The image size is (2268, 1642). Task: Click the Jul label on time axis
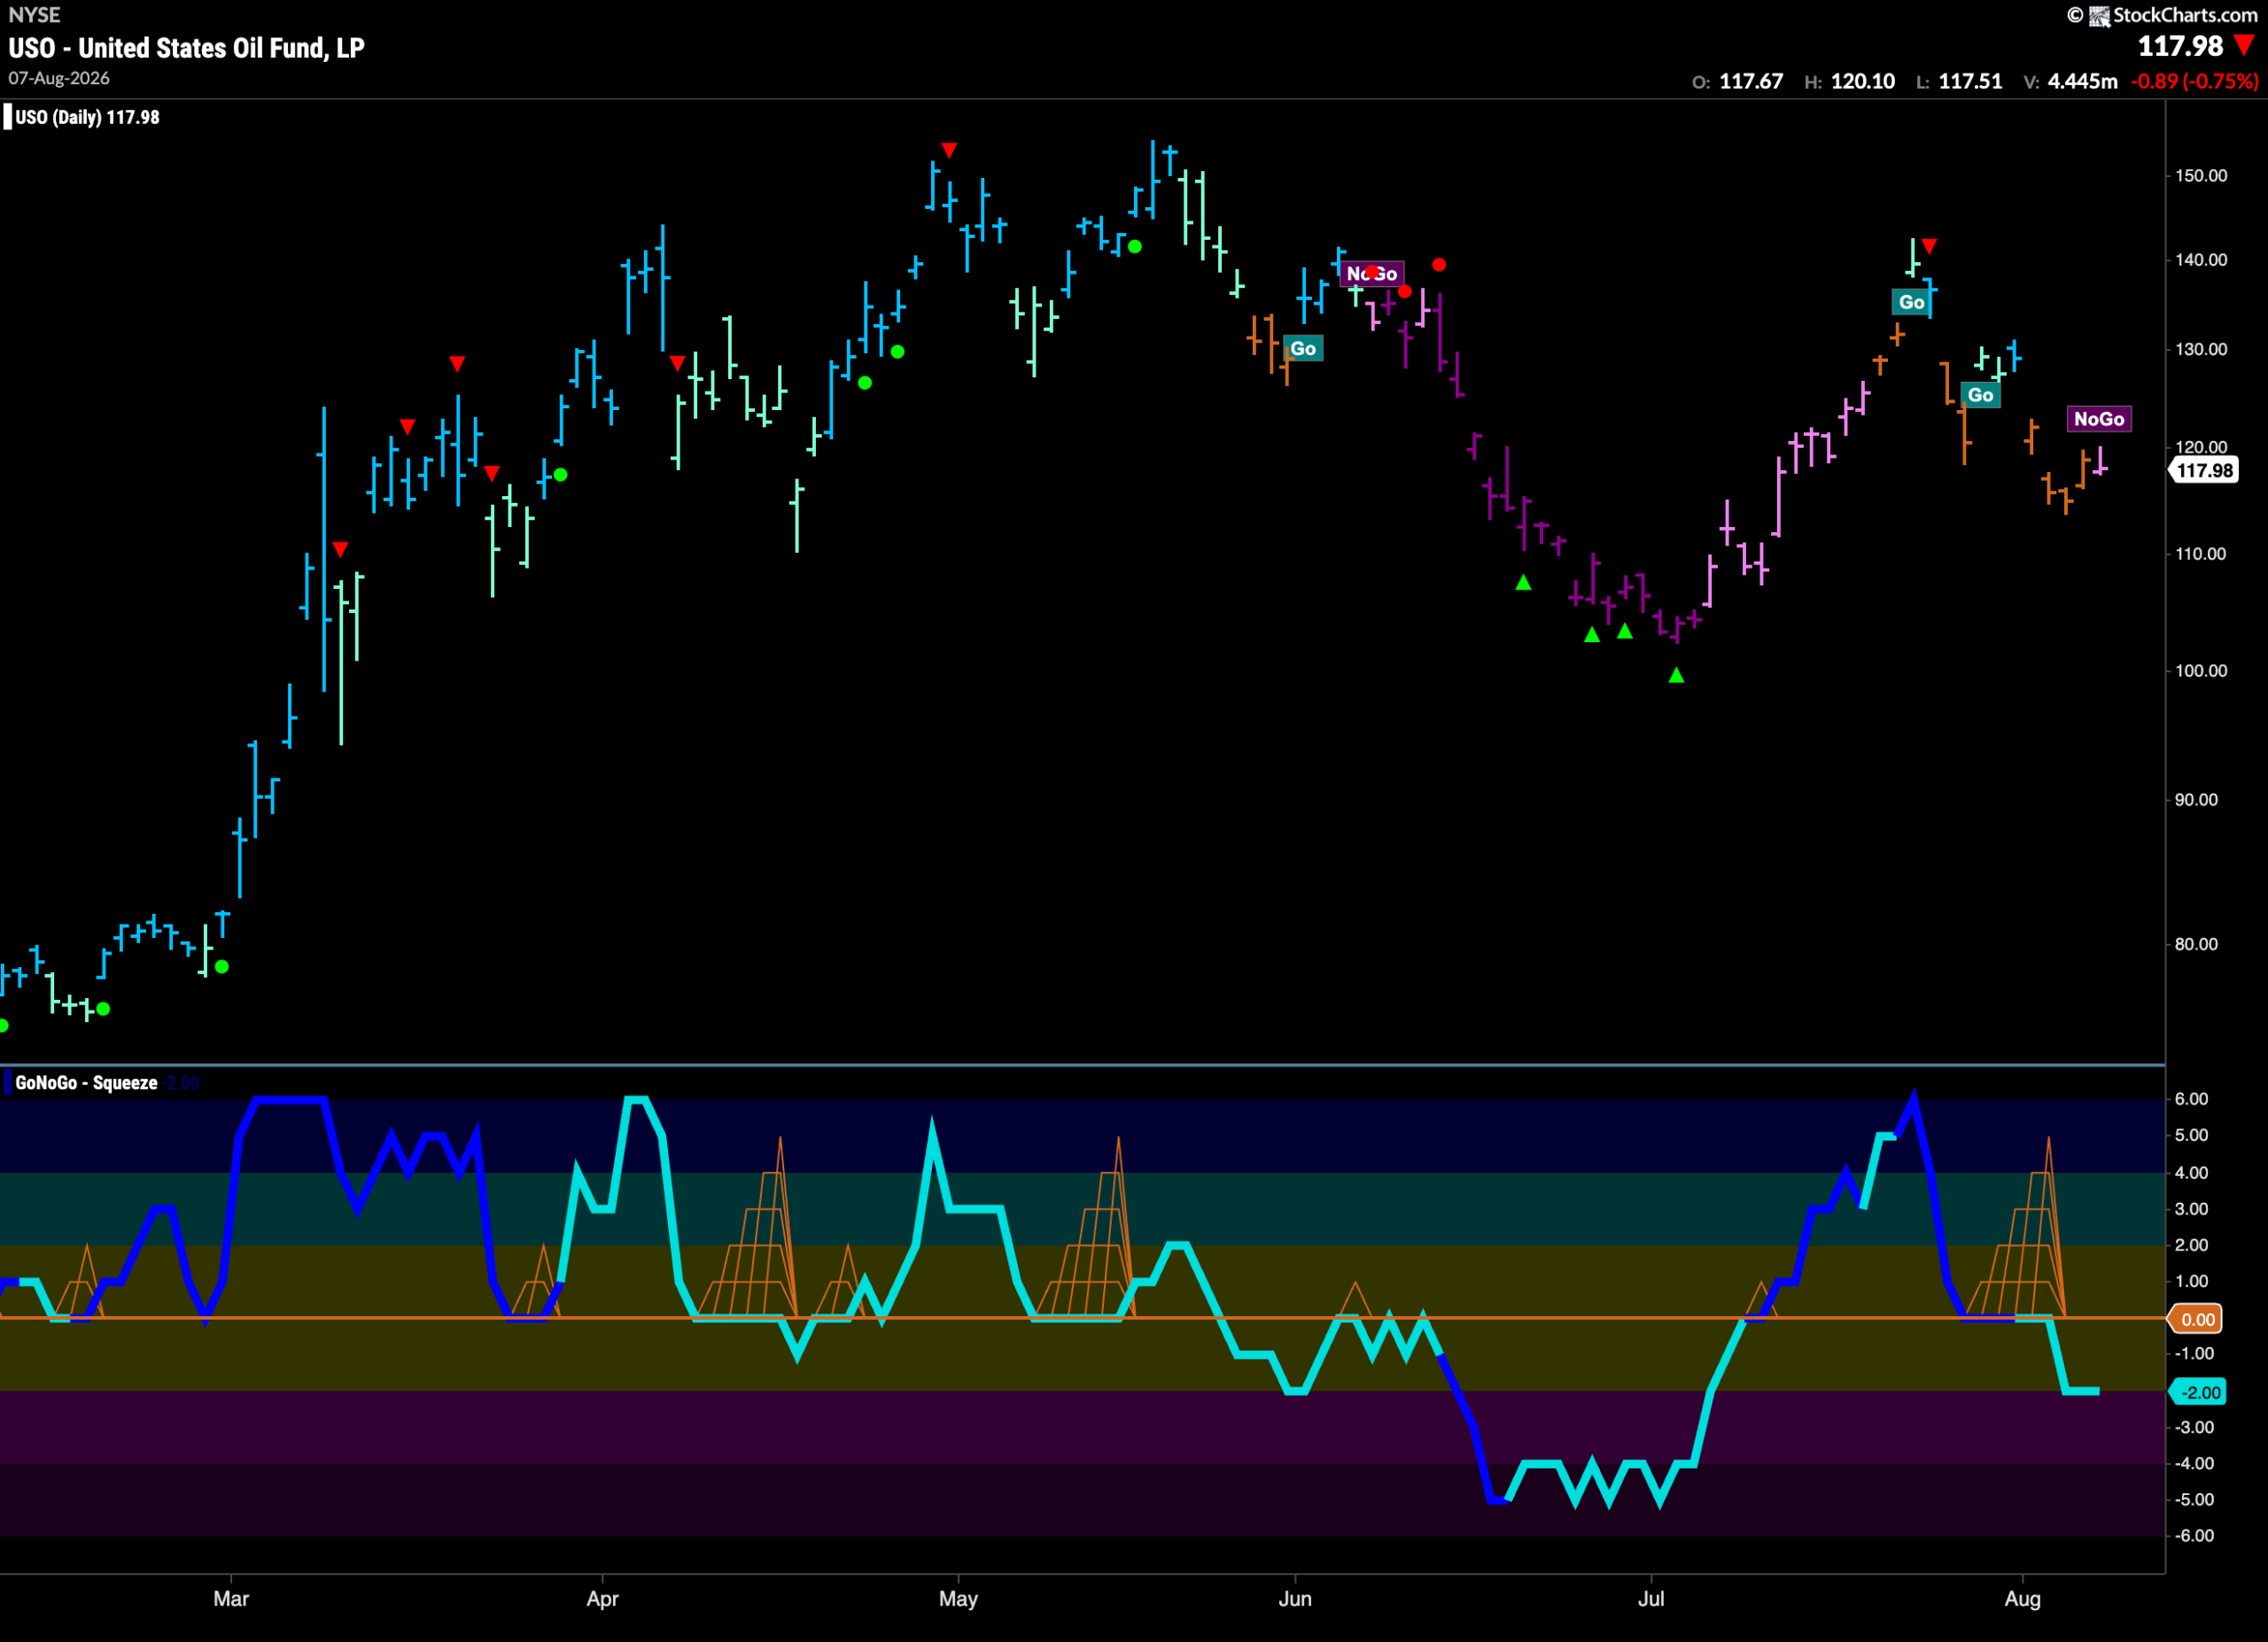coord(1651,1598)
